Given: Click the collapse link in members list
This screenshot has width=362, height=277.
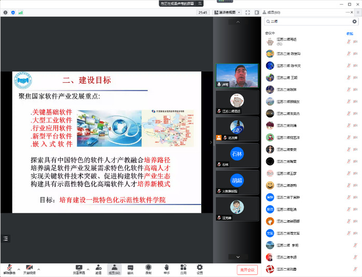Looking at the screenshot, I should pyautogui.click(x=350, y=33).
